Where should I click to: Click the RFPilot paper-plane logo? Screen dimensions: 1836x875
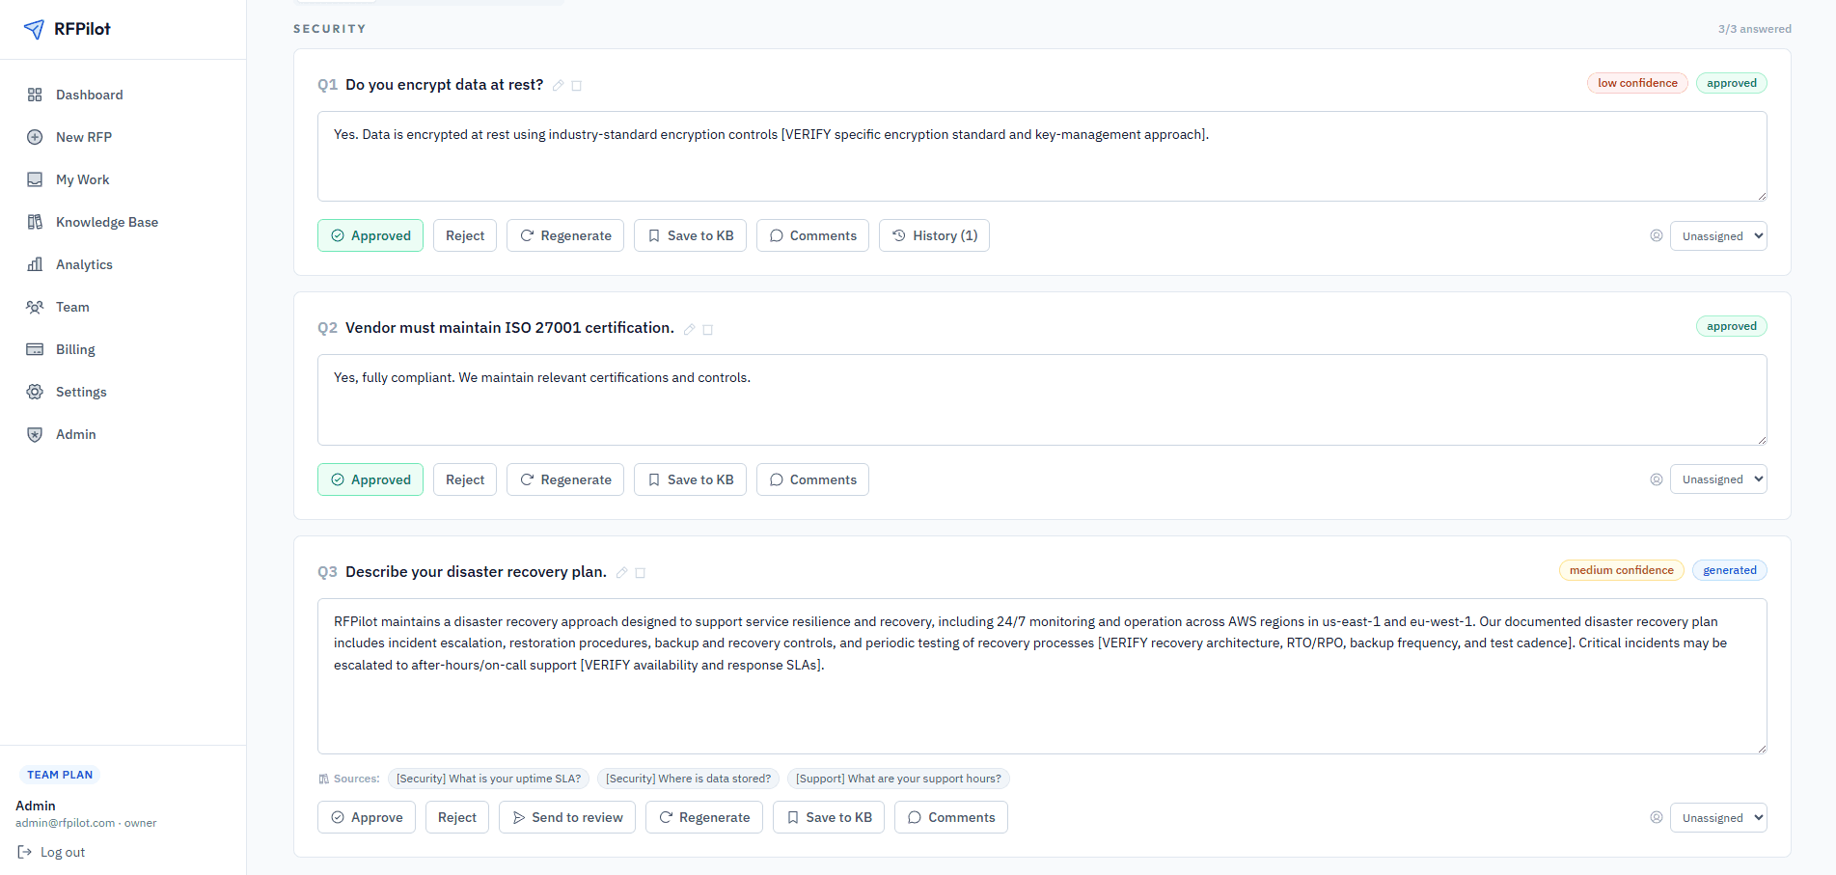pyautogui.click(x=34, y=29)
